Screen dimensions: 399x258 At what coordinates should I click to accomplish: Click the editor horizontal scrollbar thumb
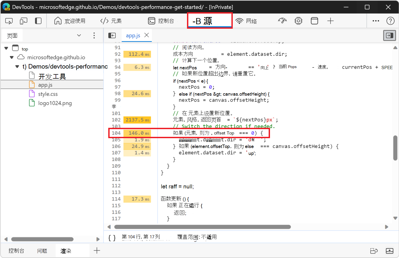tap(202, 227)
